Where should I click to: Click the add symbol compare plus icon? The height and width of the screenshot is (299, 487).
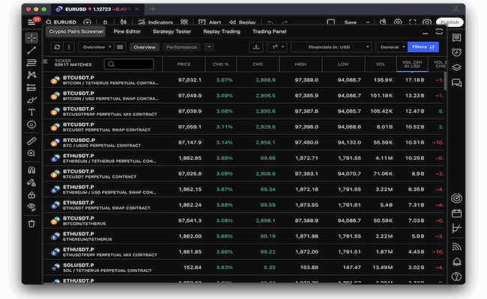87,22
